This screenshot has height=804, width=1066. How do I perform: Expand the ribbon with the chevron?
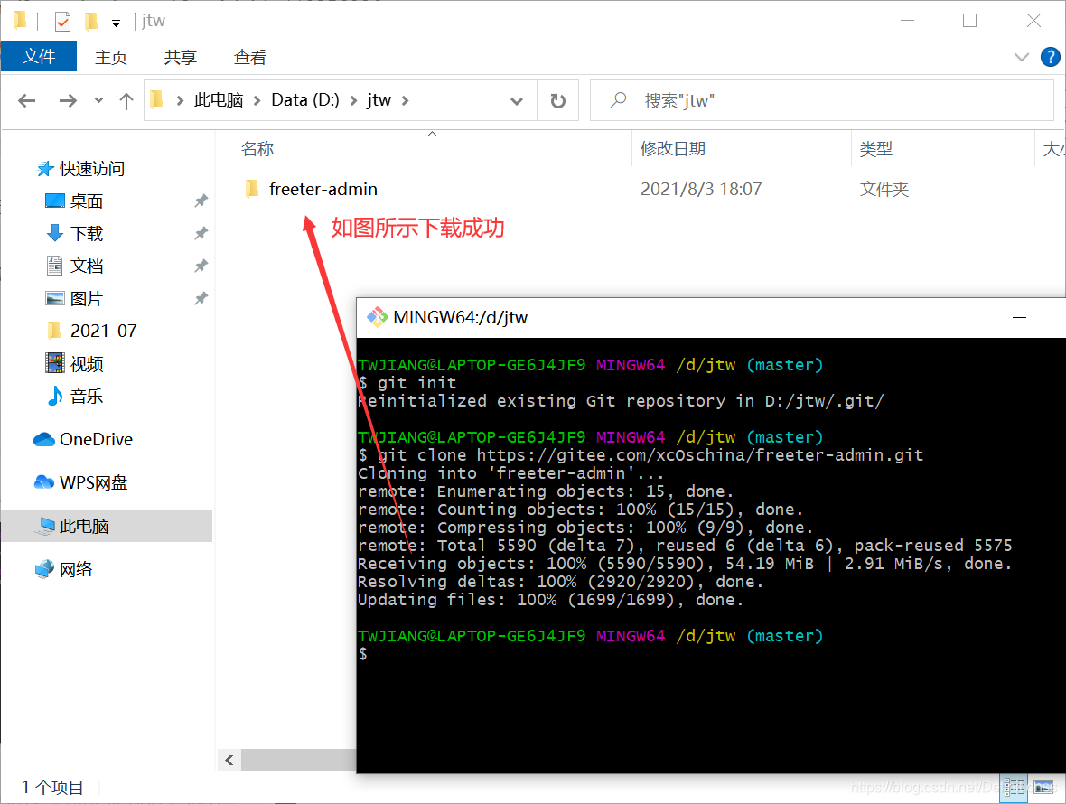[x=1021, y=57]
